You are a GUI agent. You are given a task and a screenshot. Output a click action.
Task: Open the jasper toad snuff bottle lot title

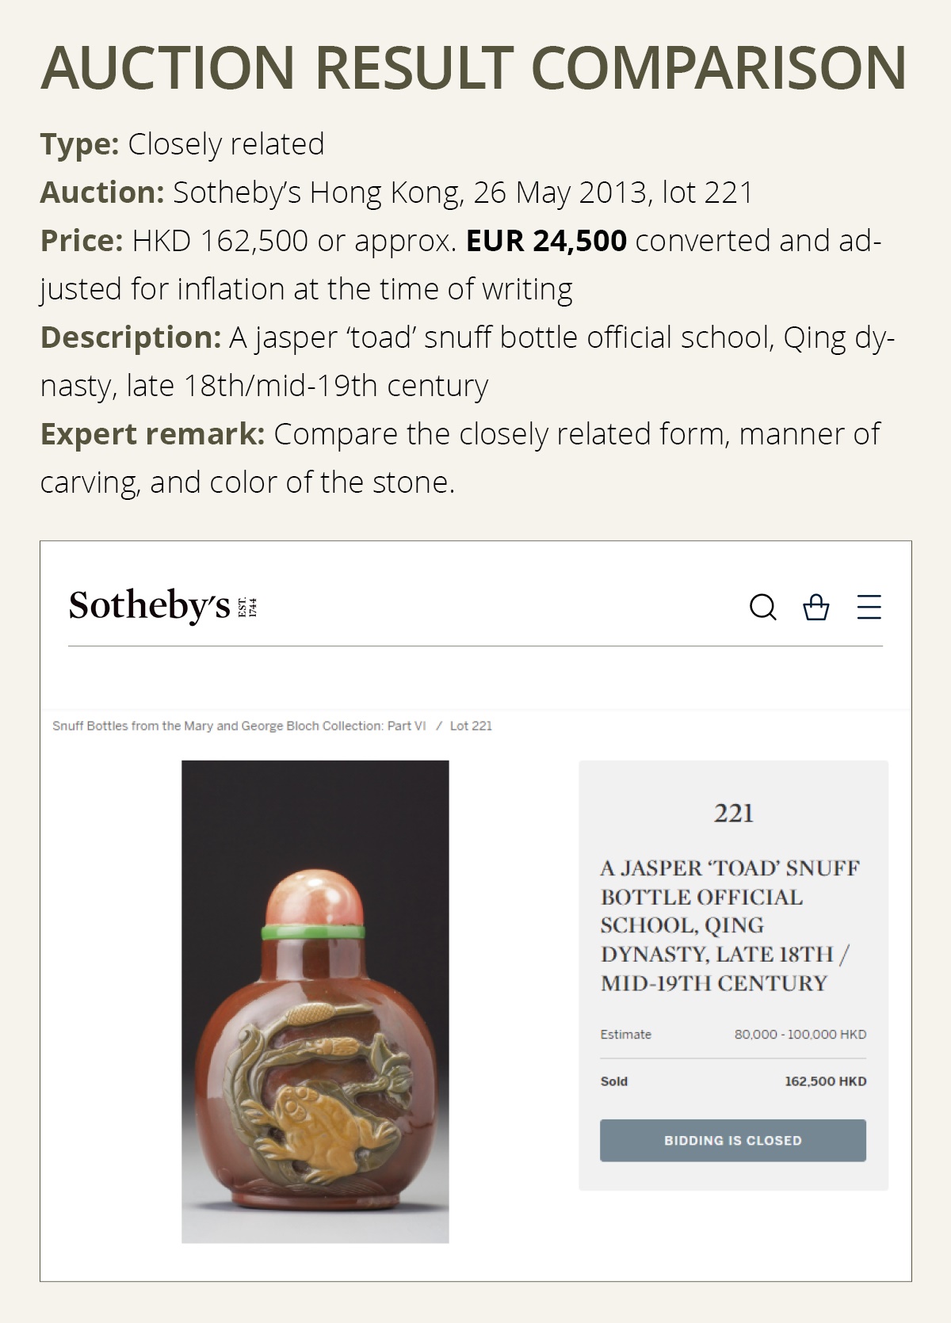click(x=733, y=927)
